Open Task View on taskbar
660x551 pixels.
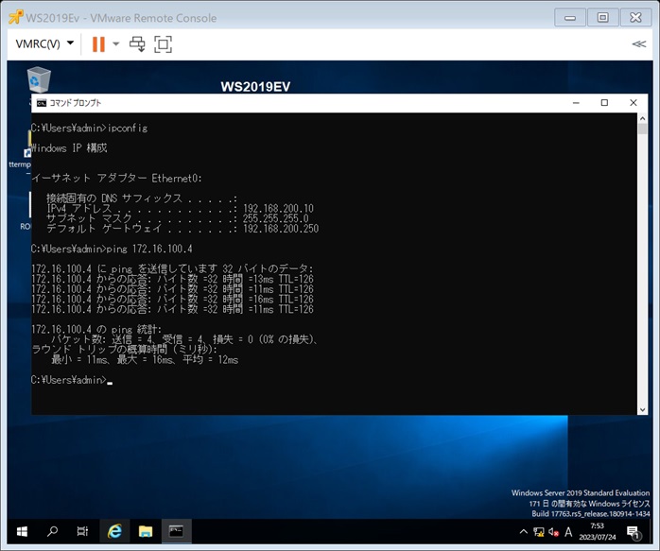[82, 531]
